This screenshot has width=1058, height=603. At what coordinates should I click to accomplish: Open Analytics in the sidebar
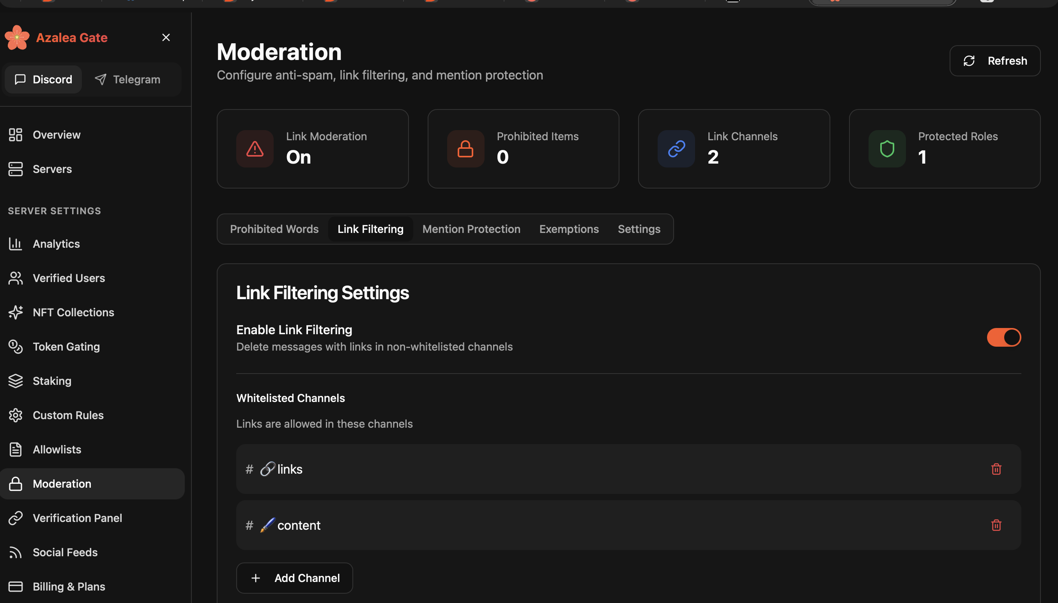tap(57, 244)
